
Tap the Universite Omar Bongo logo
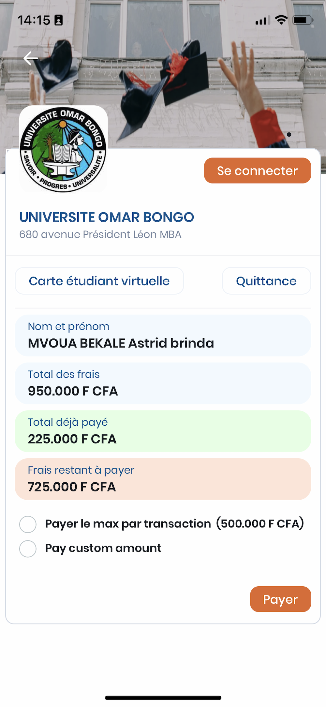coord(63,149)
